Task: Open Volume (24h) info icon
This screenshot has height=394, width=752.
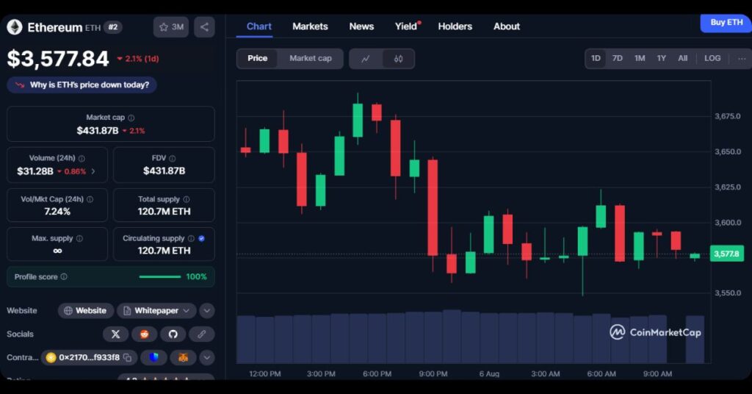Action: pos(82,158)
